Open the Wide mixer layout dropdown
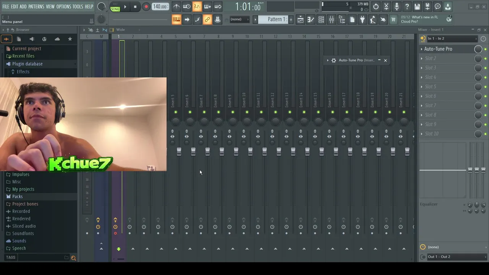Image resolution: width=489 pixels, height=275 pixels. pos(120,30)
